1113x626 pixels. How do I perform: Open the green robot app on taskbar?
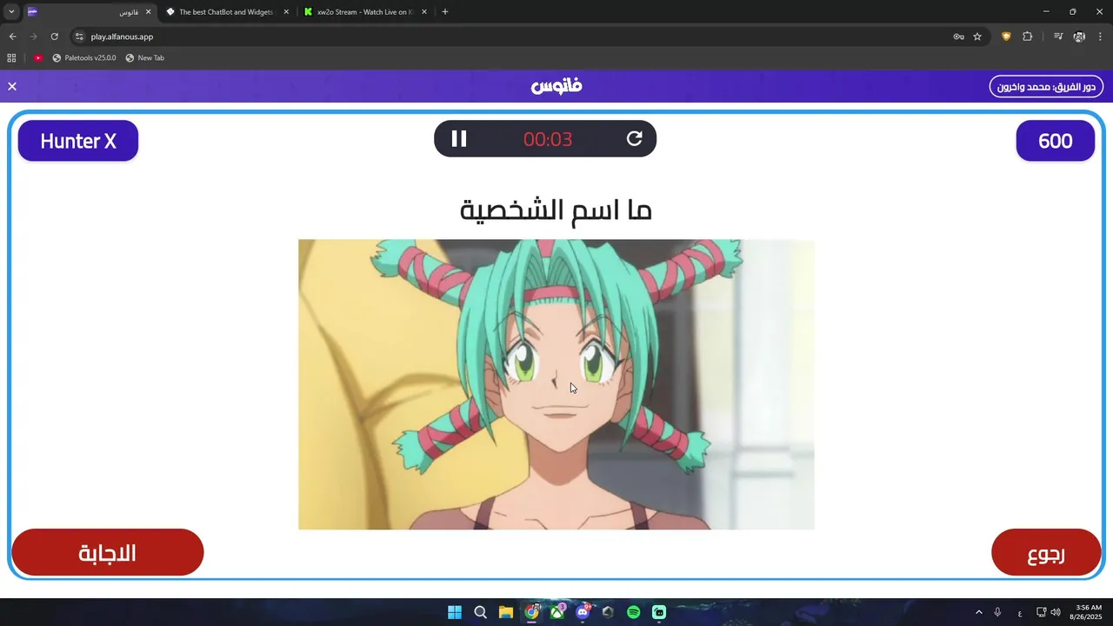click(x=659, y=612)
